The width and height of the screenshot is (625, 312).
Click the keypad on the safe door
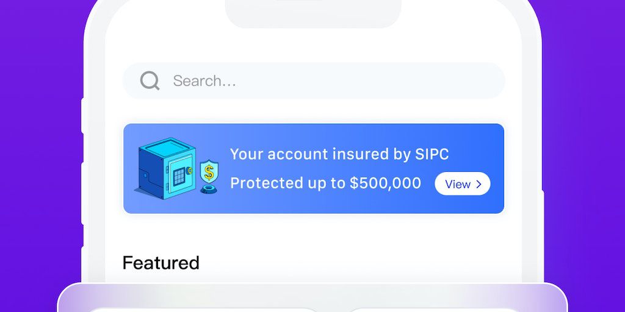point(179,177)
